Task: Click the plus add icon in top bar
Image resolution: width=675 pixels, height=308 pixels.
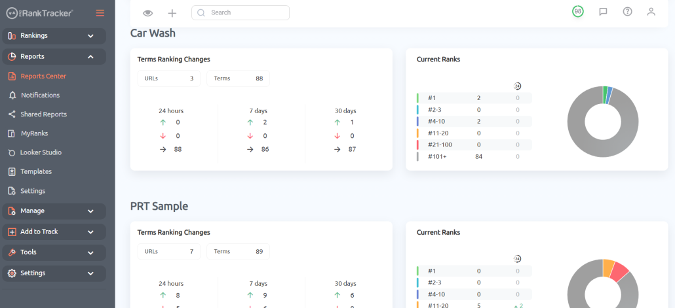Action: 172,13
